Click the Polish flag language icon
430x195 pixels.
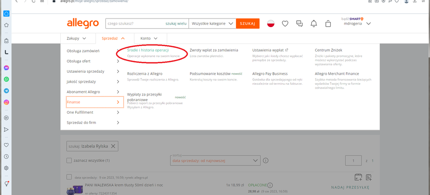pos(271,24)
